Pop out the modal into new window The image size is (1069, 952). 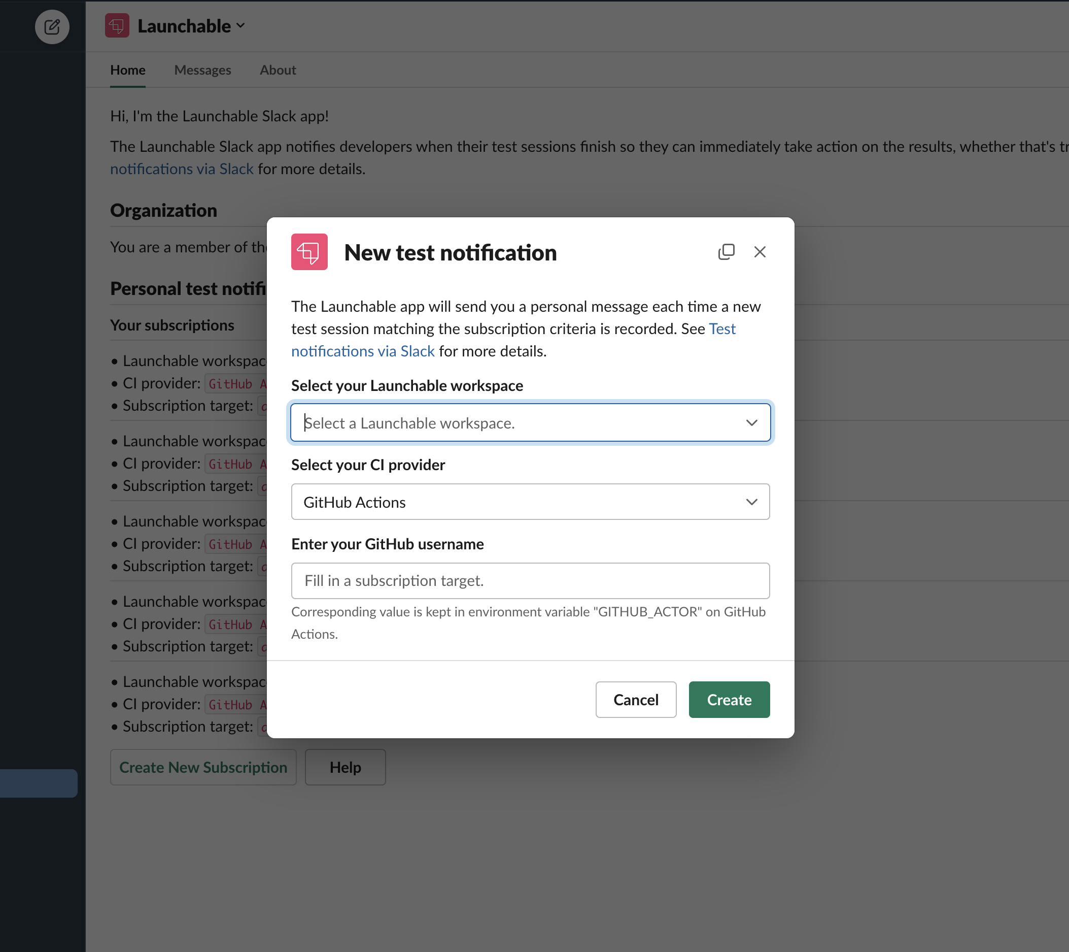(x=726, y=252)
